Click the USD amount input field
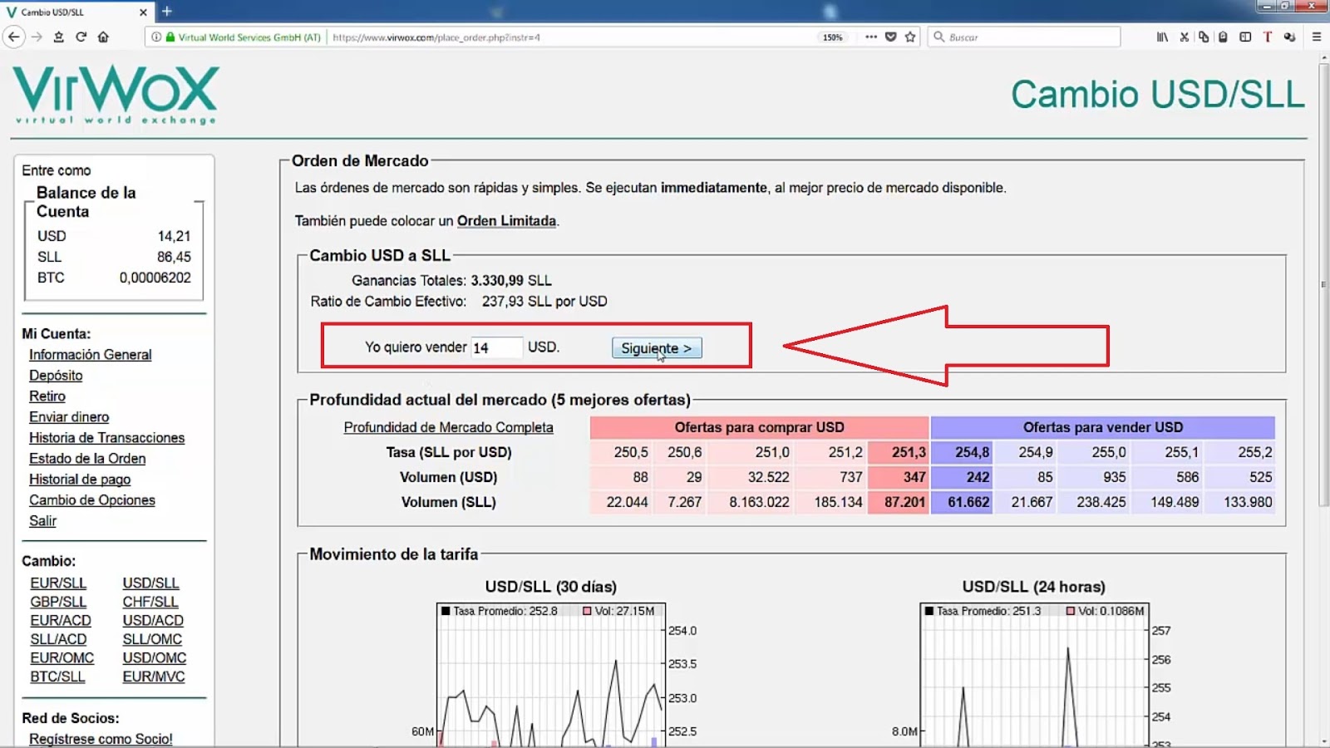Screen dimensions: 1330x748 497,347
